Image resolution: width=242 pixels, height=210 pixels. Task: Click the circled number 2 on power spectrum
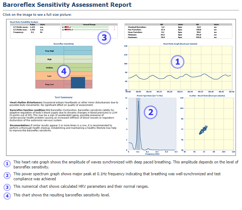151,112
